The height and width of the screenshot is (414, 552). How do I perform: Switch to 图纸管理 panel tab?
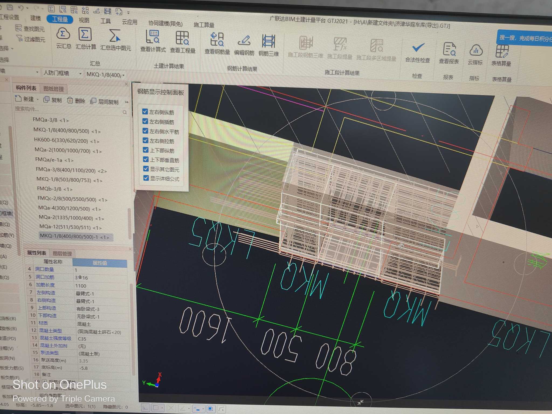[54, 89]
